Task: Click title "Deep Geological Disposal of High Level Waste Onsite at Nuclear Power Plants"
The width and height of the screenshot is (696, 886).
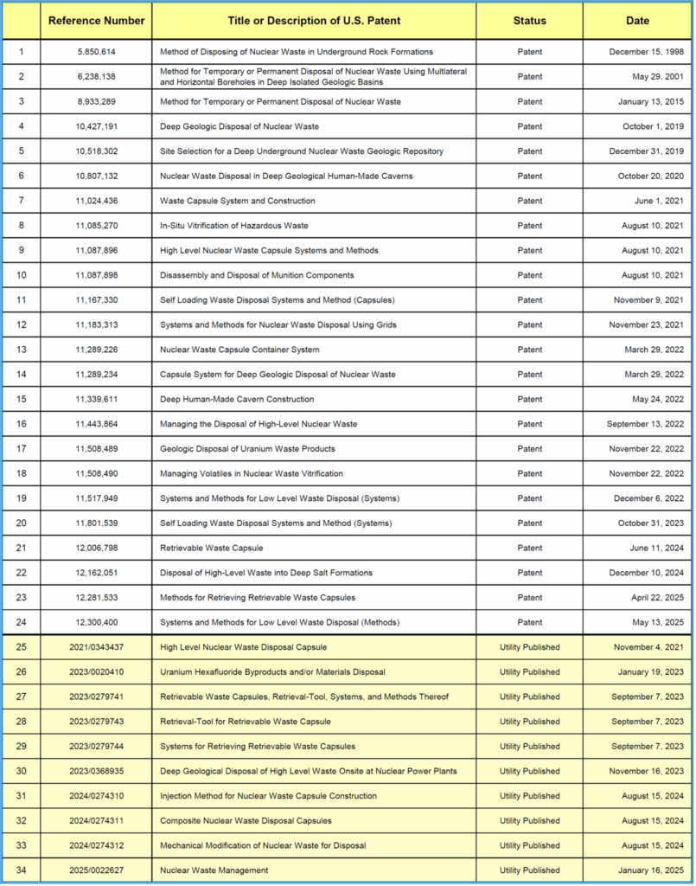Action: [x=308, y=771]
